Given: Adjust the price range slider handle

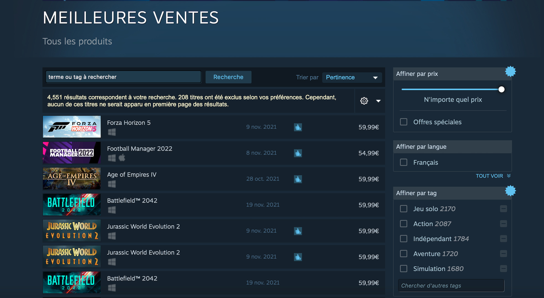Looking at the screenshot, I should [501, 89].
